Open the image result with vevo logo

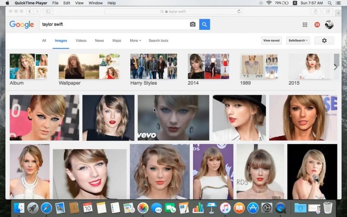[173, 118]
